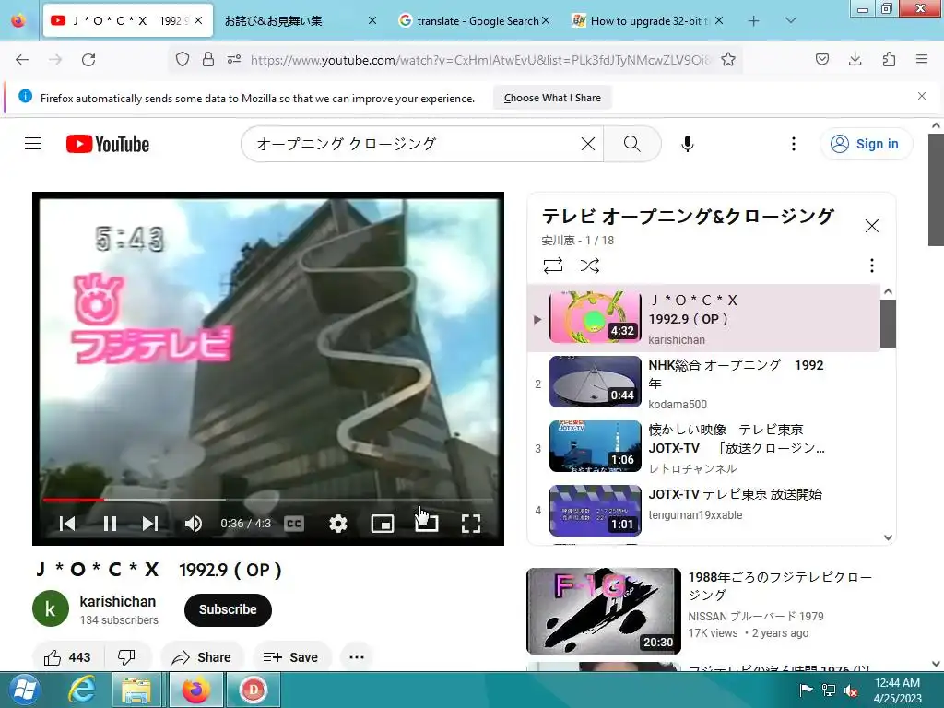Switch to theater mode

pyautogui.click(x=427, y=524)
